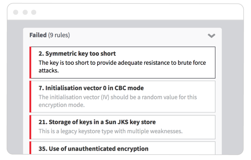
Task: Click the "(9 rules)" count label
Action: click(59, 35)
